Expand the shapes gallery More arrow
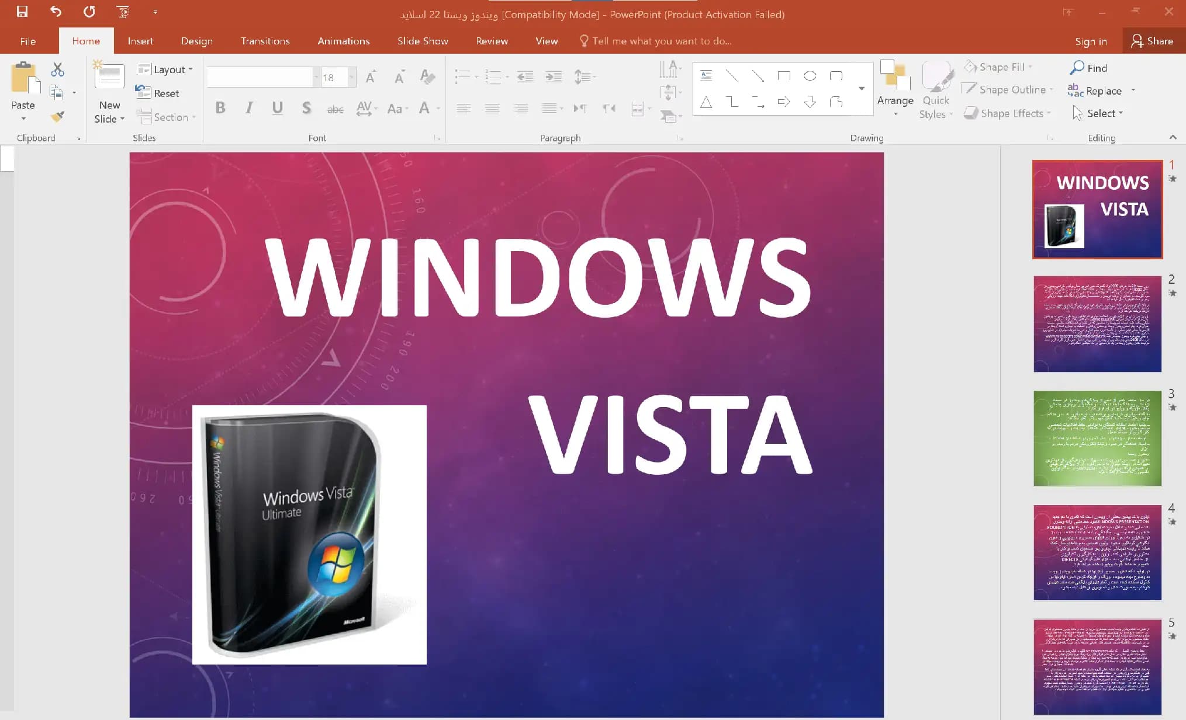1186x720 pixels. point(861,88)
